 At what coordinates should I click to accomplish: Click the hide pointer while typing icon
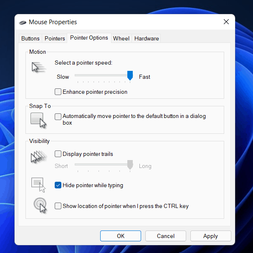(x=38, y=184)
